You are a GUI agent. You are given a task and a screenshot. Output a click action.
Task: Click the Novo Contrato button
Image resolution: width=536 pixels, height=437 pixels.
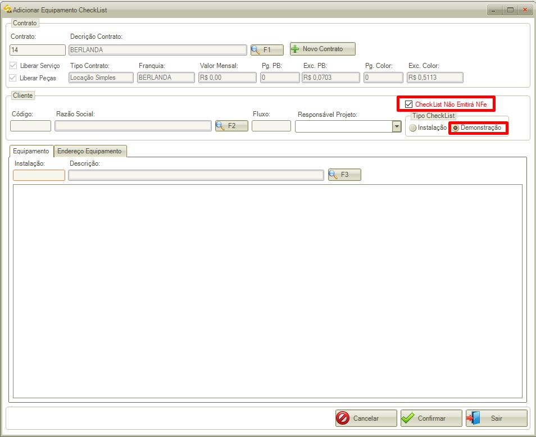[x=322, y=49]
